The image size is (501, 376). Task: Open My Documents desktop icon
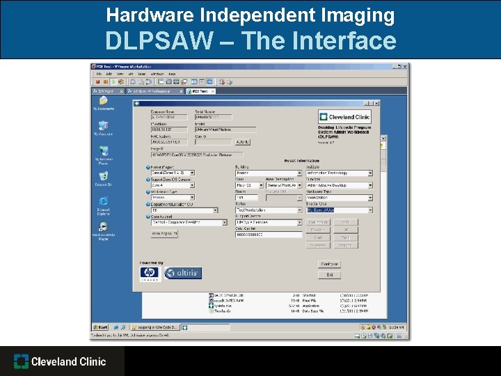(x=103, y=103)
